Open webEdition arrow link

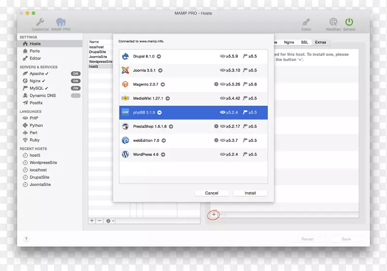(164, 141)
